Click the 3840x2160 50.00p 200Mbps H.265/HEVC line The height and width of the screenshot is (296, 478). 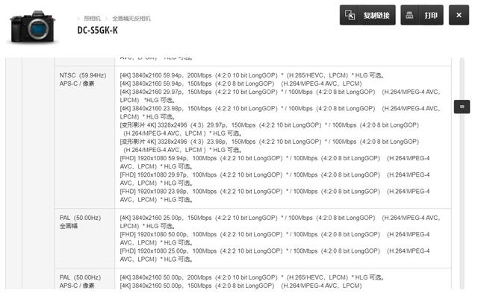[x=252, y=277]
